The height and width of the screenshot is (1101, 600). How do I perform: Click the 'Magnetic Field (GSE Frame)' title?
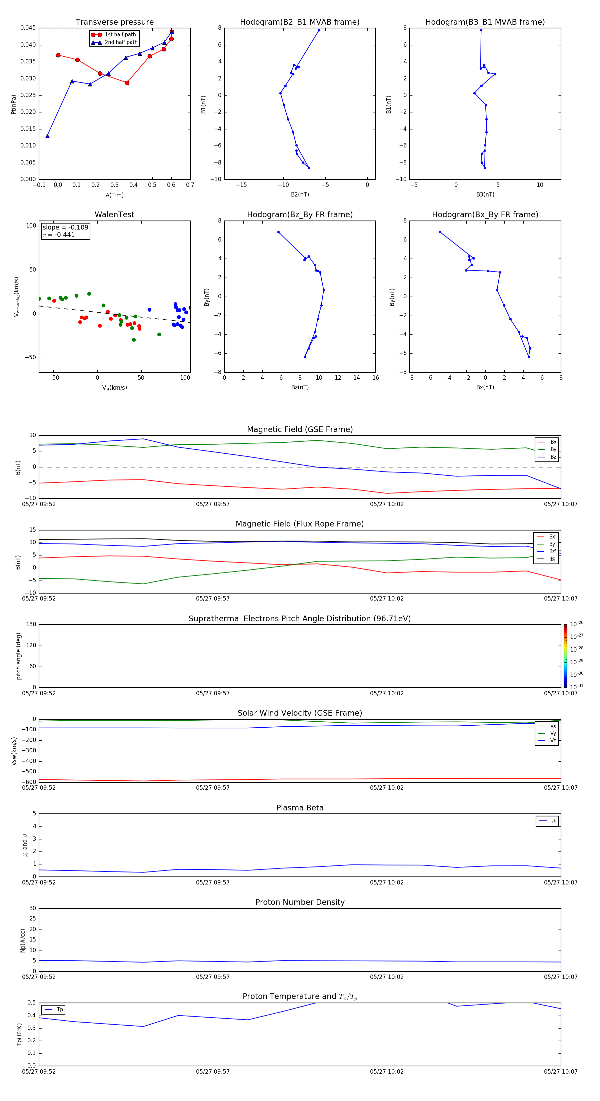[300, 429]
